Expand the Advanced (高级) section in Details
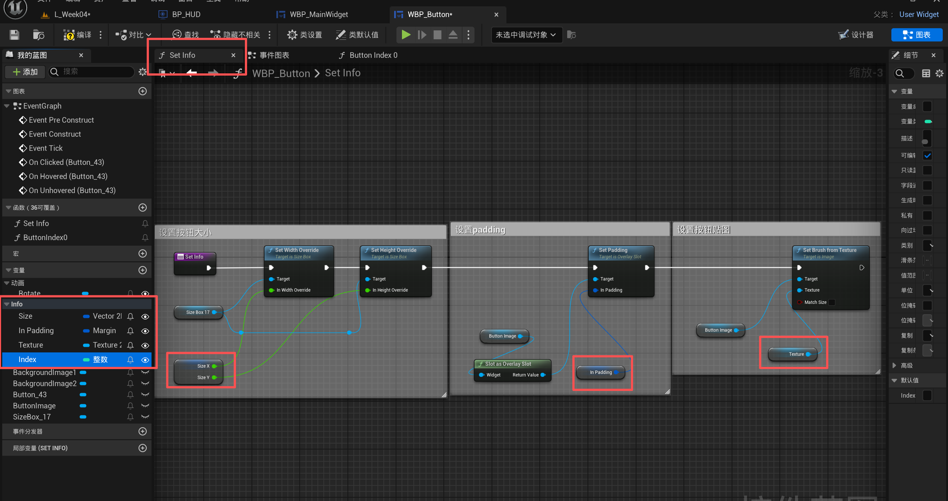Screen dimensions: 948x501 pyautogui.click(x=894, y=365)
